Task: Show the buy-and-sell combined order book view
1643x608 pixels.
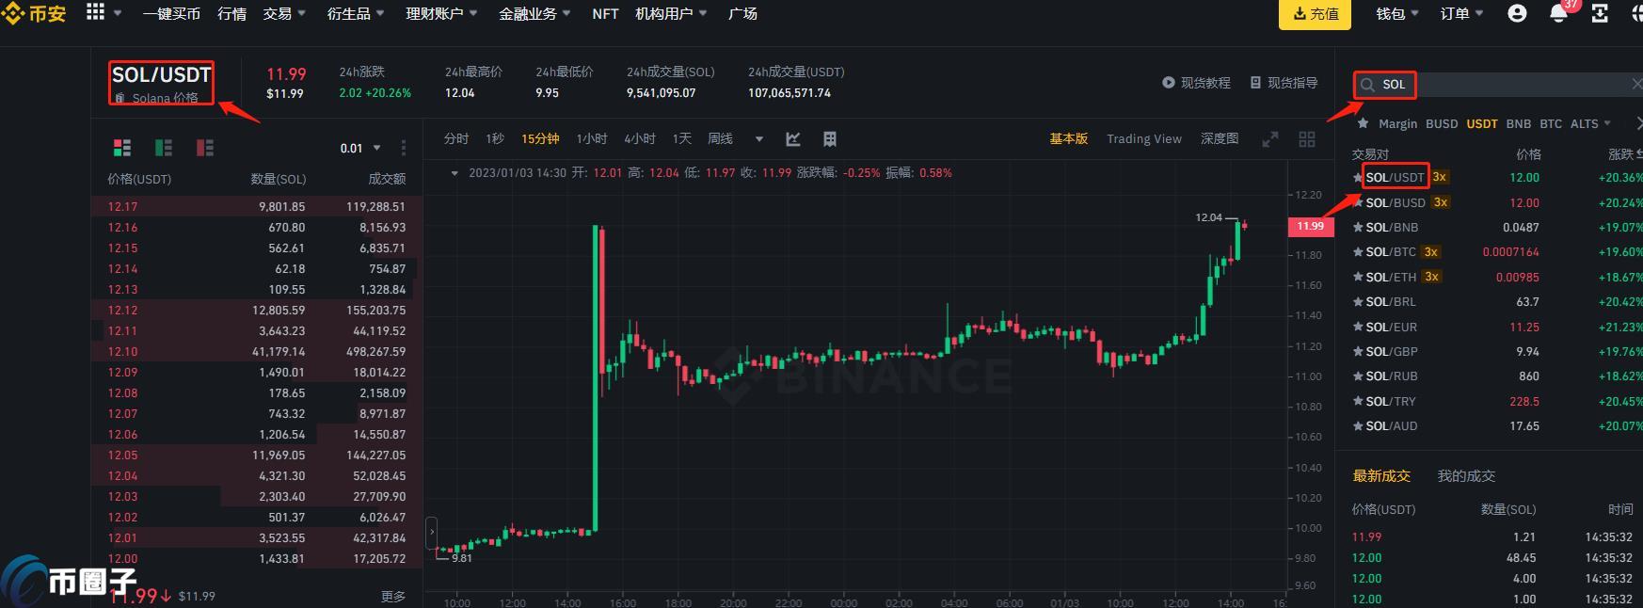Action: tap(122, 148)
